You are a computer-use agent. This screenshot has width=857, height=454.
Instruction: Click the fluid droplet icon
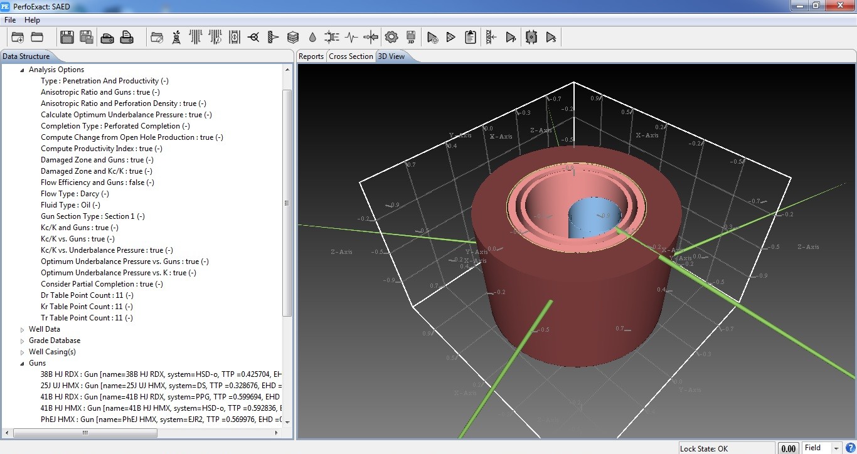[312, 38]
